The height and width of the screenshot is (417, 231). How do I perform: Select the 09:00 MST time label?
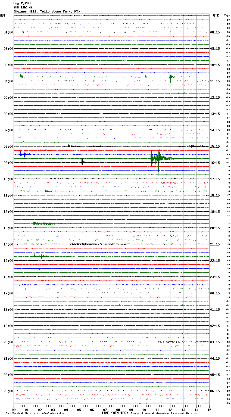[x=8, y=163]
